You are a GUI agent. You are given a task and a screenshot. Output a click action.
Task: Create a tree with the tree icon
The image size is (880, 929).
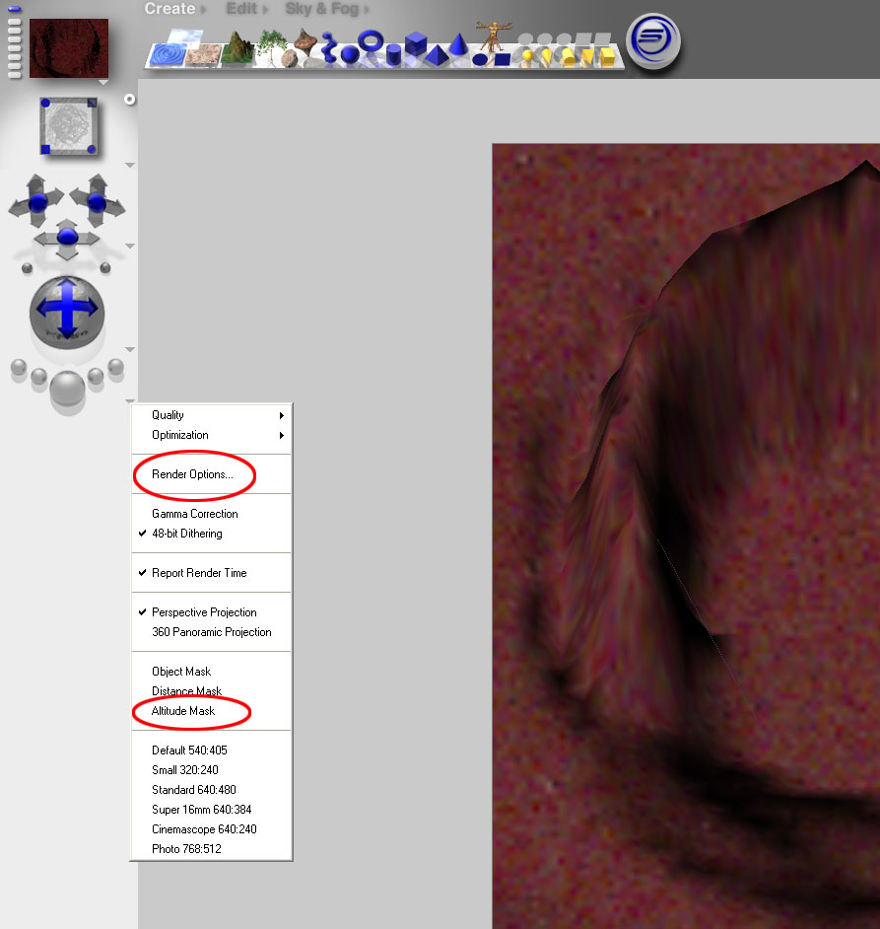(x=271, y=45)
